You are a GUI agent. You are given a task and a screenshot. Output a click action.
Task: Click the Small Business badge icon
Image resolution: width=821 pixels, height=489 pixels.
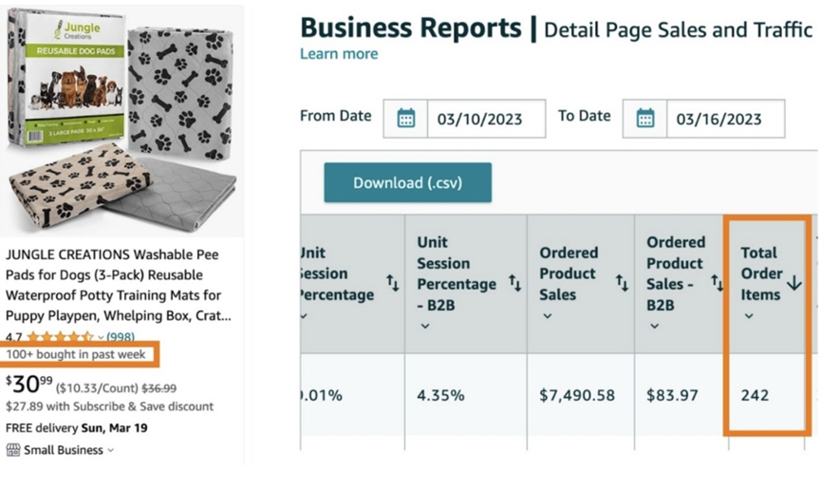tap(13, 450)
